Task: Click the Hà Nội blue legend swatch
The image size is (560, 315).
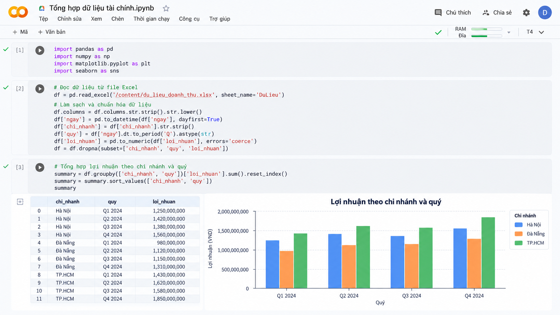Action: click(518, 225)
